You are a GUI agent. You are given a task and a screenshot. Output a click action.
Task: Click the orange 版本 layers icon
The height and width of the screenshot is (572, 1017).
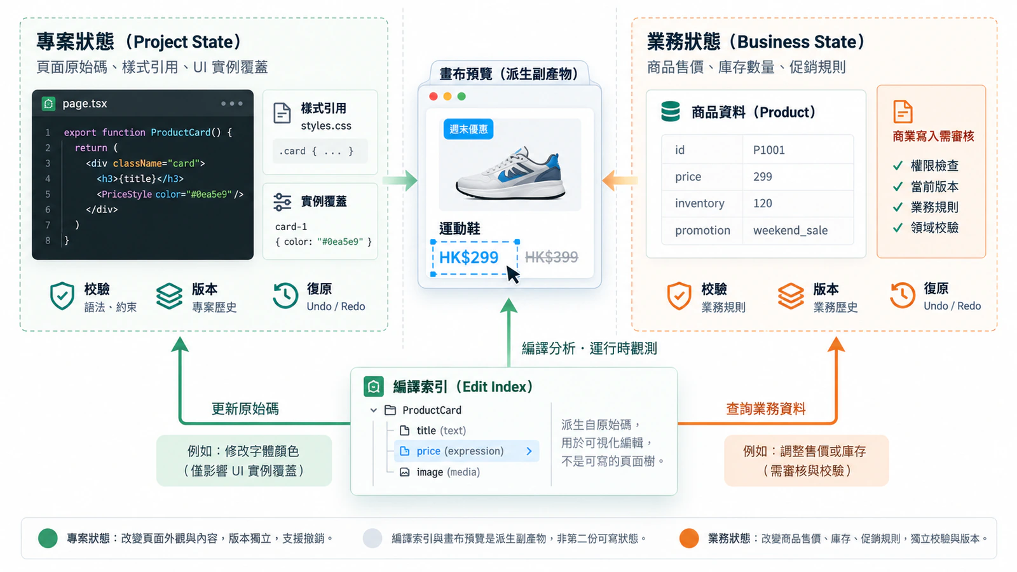point(791,296)
